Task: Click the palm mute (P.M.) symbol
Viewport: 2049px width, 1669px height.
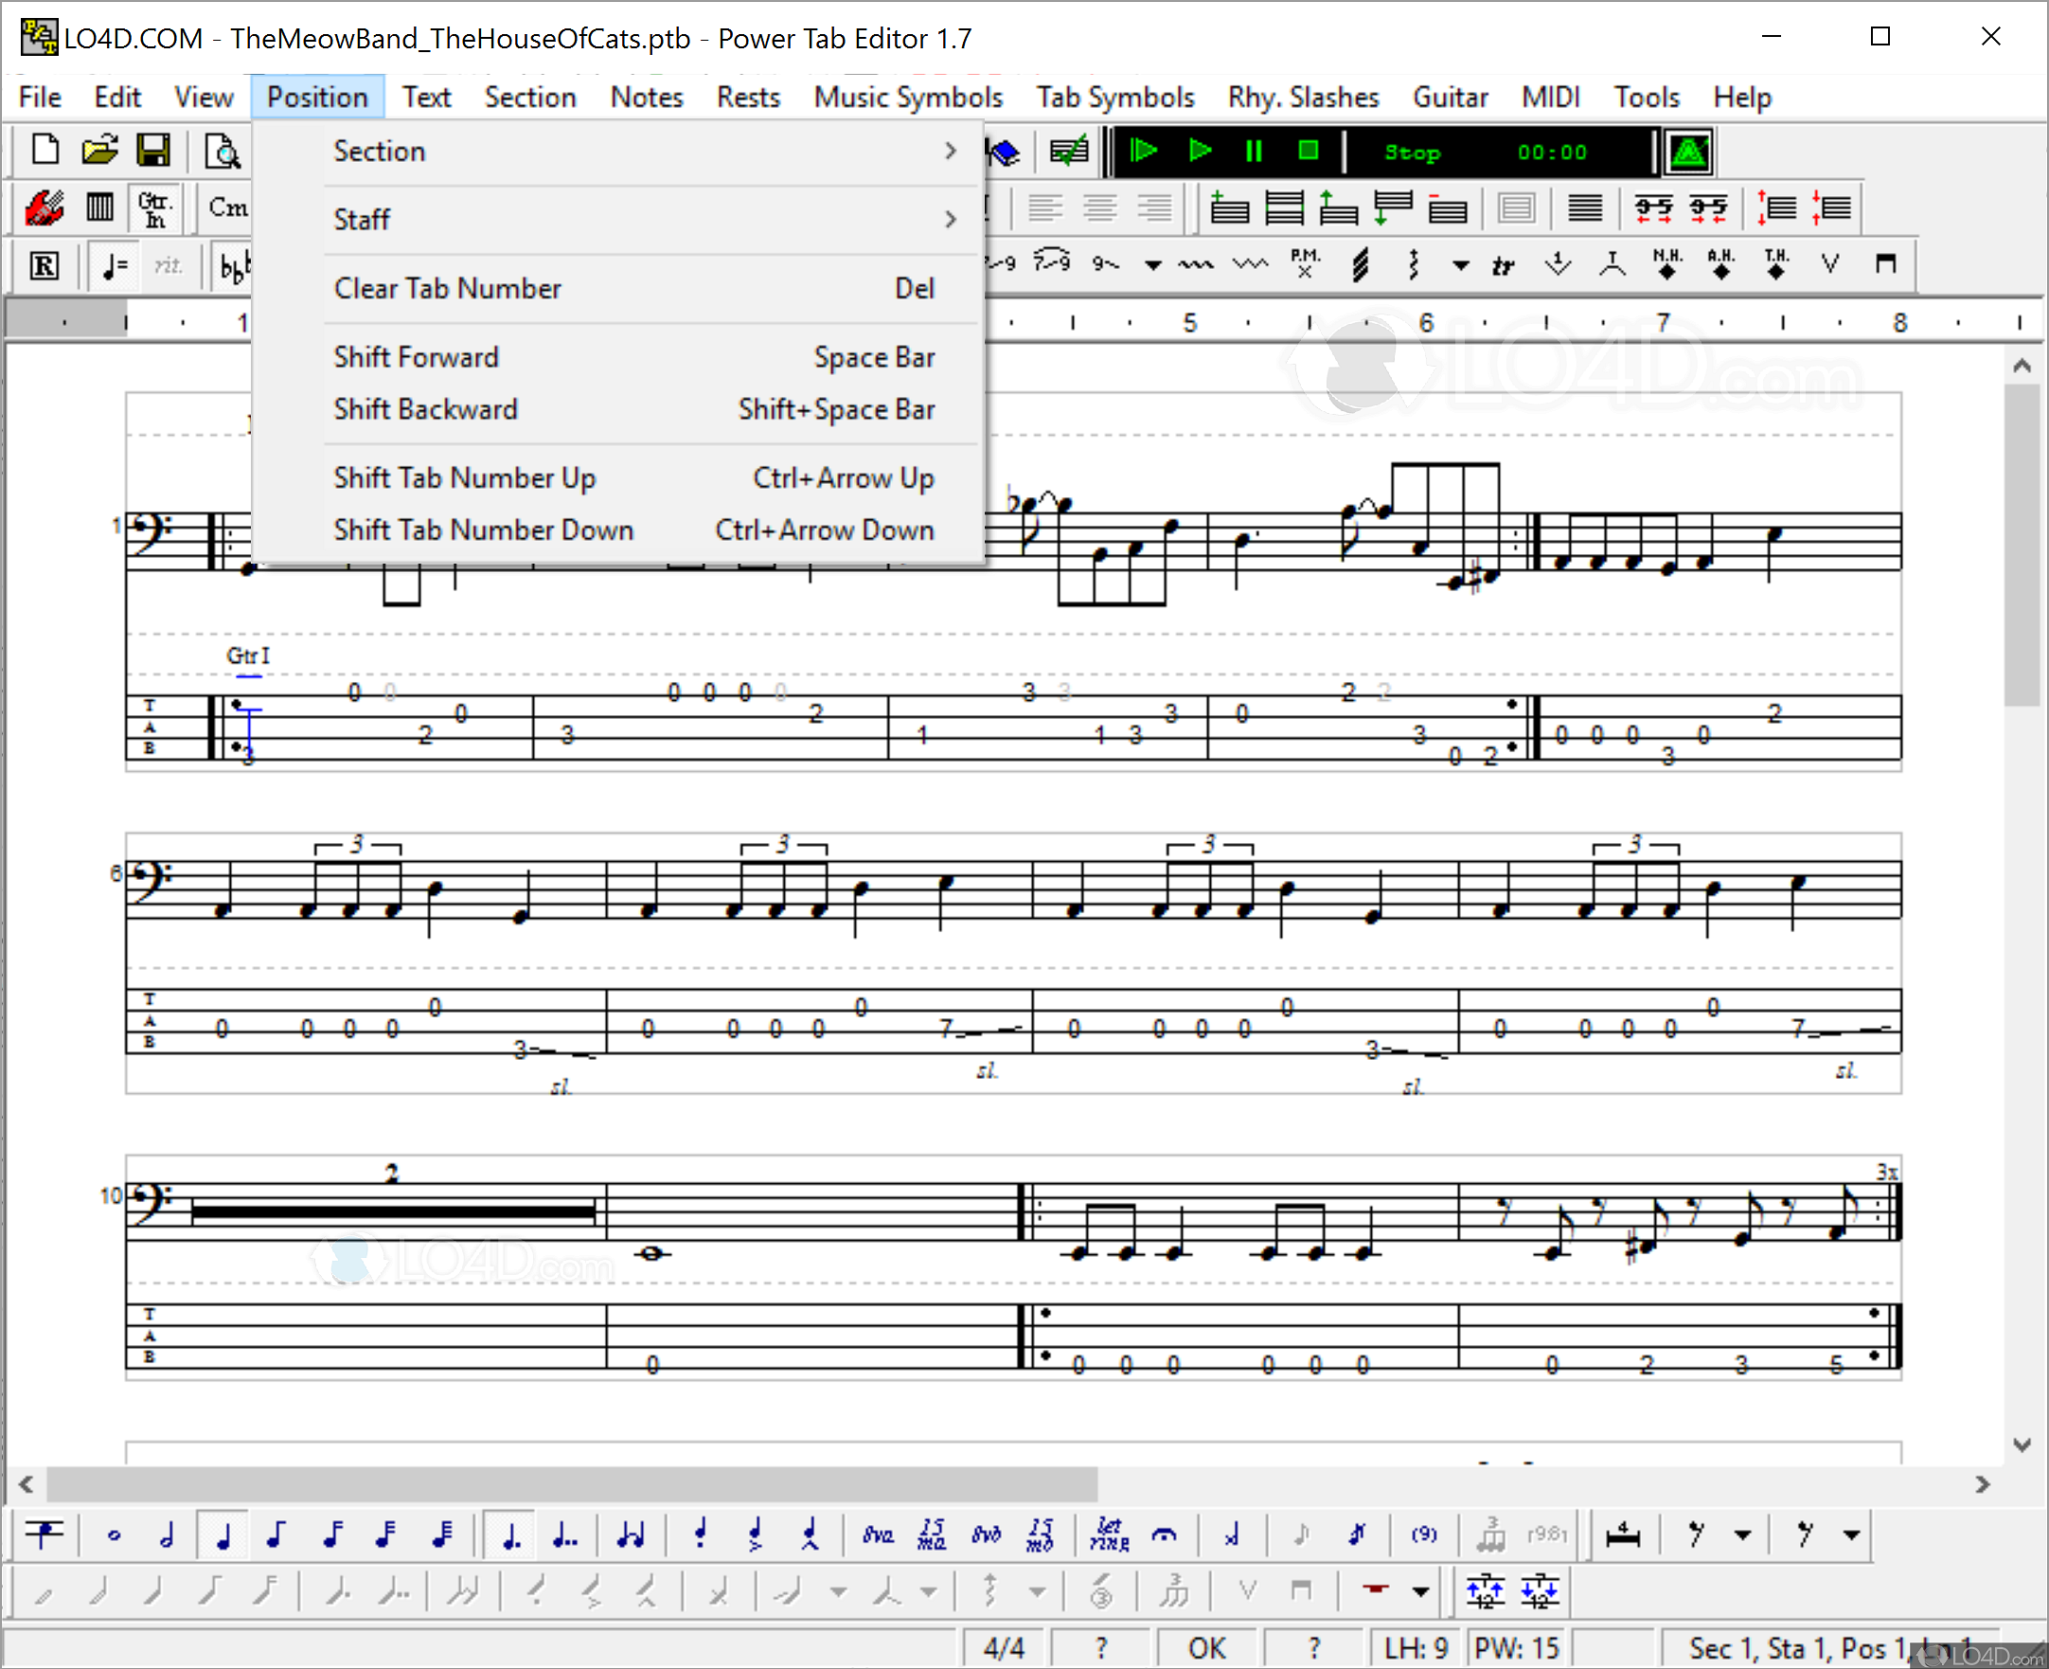Action: click(x=1304, y=263)
